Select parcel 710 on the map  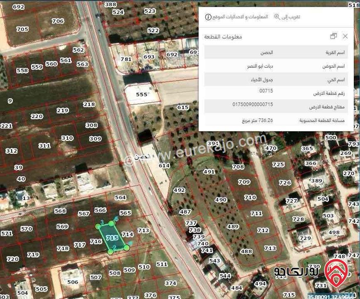click(250, 197)
